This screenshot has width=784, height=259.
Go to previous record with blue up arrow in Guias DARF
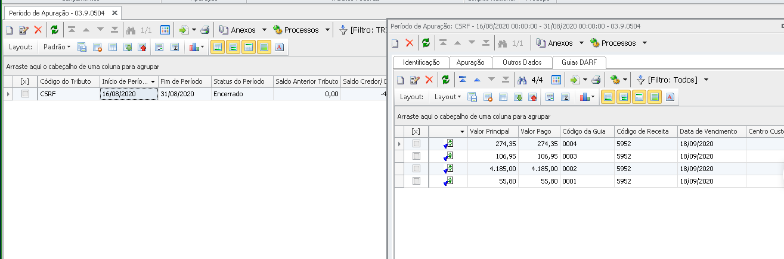click(477, 80)
